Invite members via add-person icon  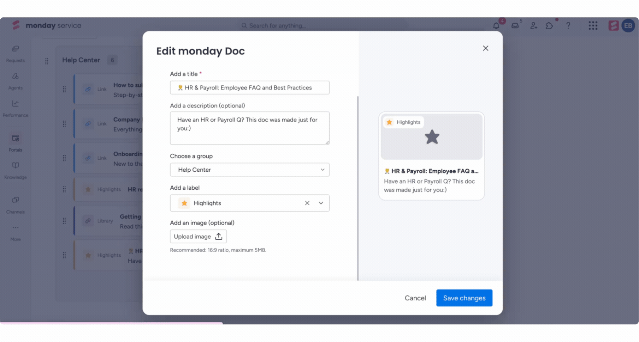coord(533,25)
